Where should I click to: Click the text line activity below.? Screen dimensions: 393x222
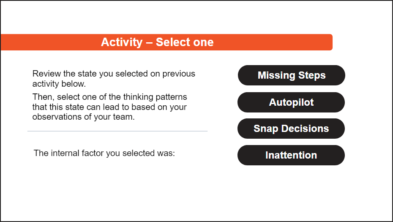point(59,84)
